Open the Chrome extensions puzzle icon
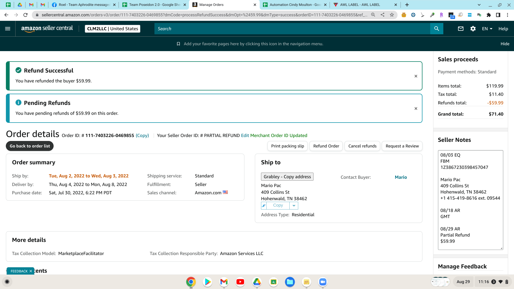514x289 pixels. 489,15
